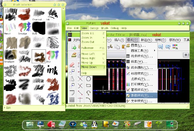
Task: Open the Edit menu in MyPaint
Action: click(76, 28)
